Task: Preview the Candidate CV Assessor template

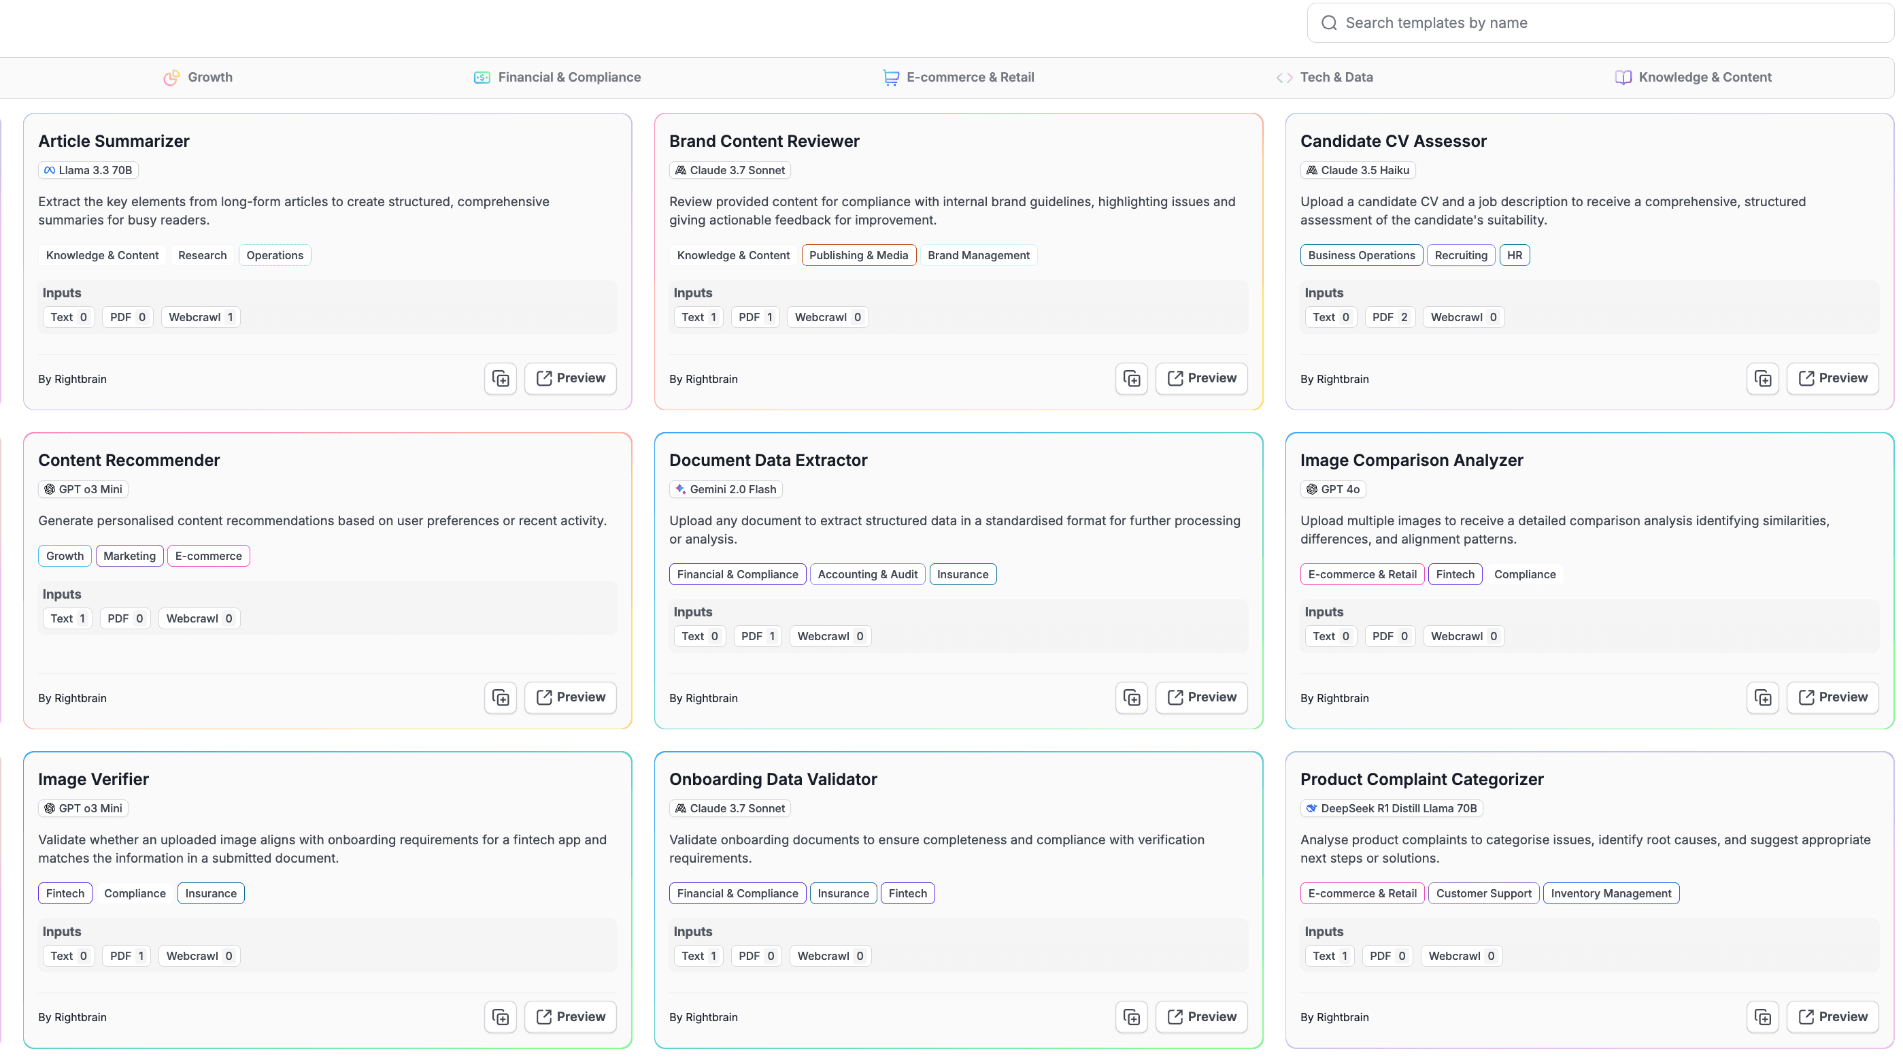Action: click(x=1832, y=379)
